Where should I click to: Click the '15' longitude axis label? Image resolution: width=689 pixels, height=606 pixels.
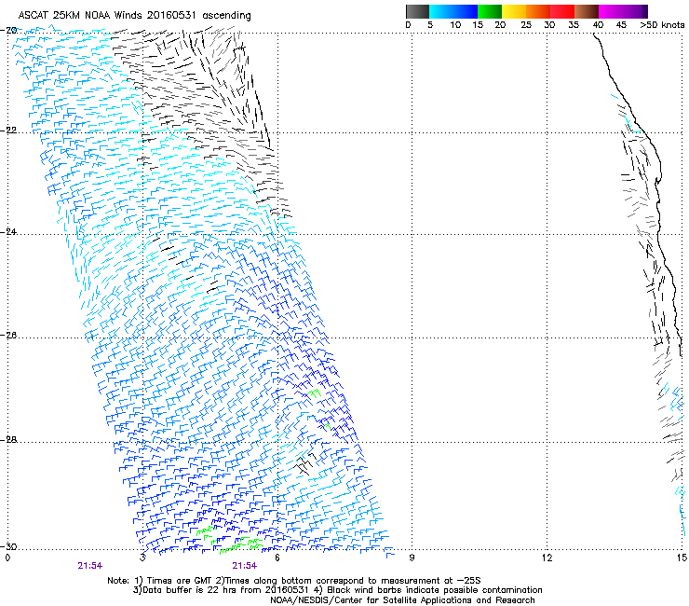click(x=682, y=558)
